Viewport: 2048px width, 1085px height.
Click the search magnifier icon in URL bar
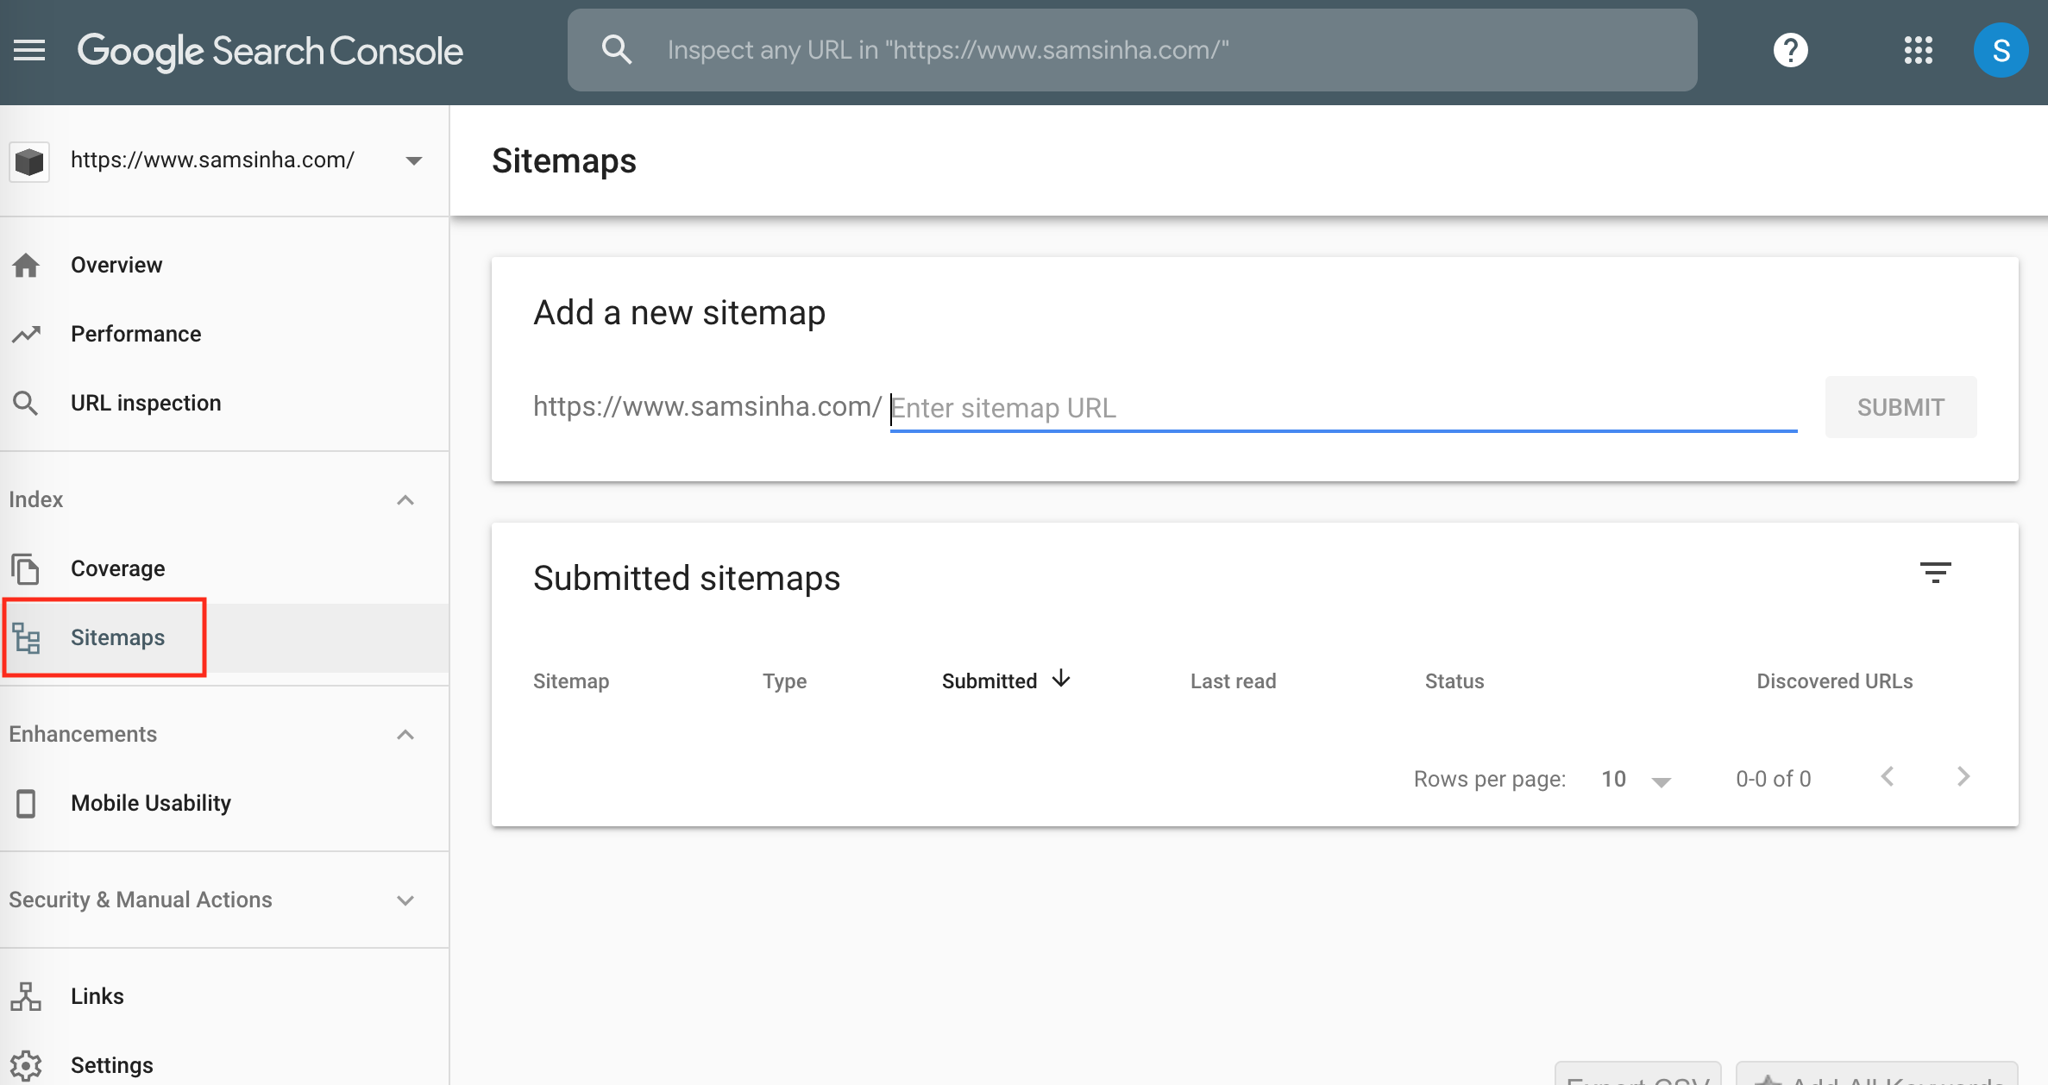pyautogui.click(x=616, y=50)
